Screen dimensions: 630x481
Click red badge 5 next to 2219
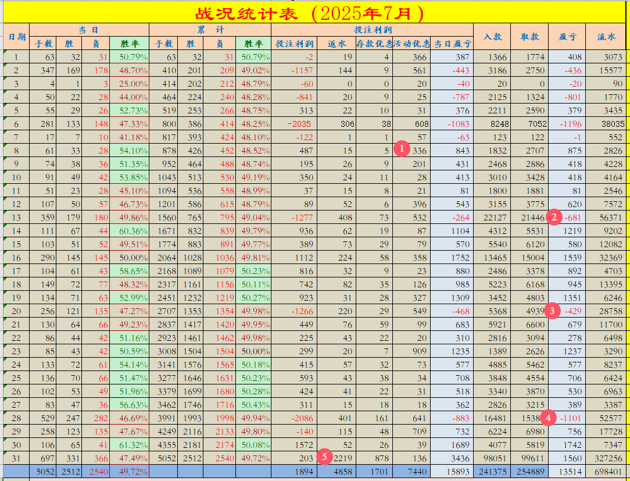(325, 457)
